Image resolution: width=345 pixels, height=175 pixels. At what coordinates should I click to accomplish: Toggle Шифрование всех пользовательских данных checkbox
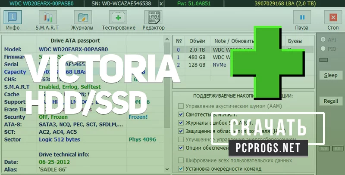click(181, 160)
